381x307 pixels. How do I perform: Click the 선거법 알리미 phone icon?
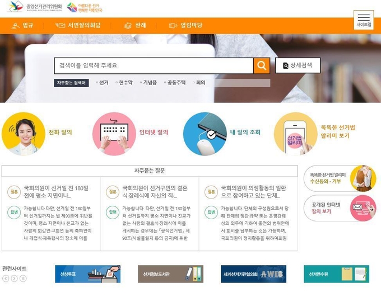pos(295,134)
